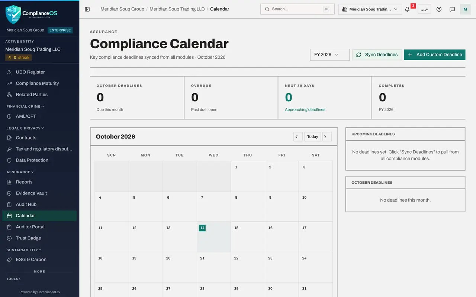Screen dimensions: 476x297
Task: Navigate to Meridian Souq Group breadcrumb
Action: point(122,9)
